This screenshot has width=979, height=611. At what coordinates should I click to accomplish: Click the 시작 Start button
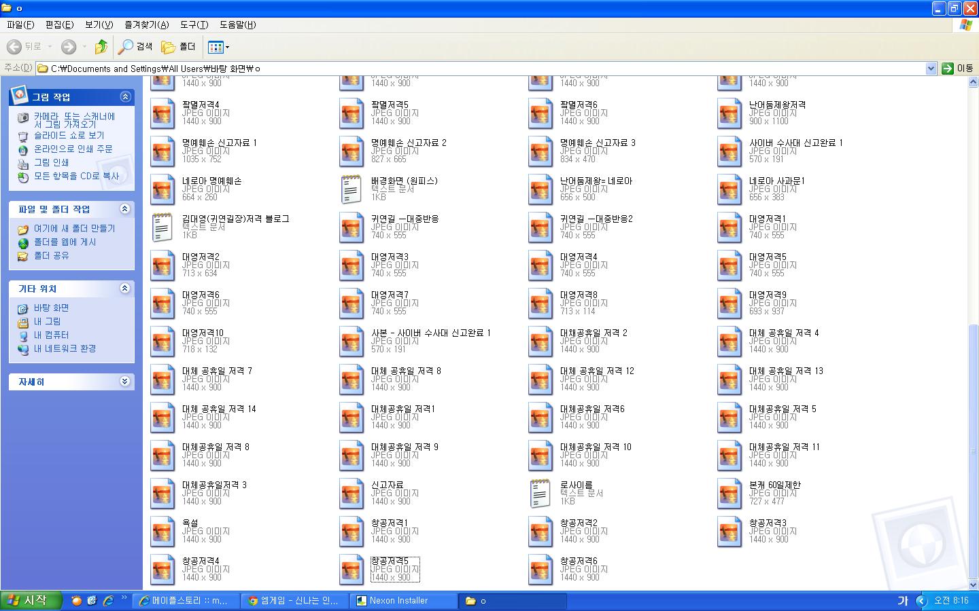pyautogui.click(x=32, y=600)
